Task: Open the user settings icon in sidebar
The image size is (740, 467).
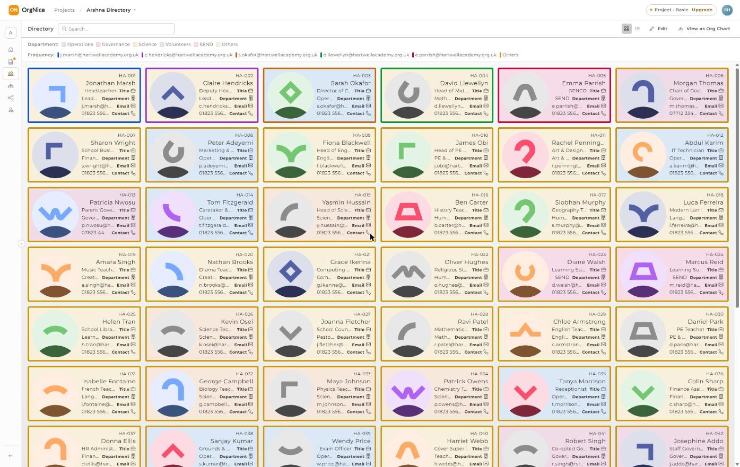Action: 11,110
